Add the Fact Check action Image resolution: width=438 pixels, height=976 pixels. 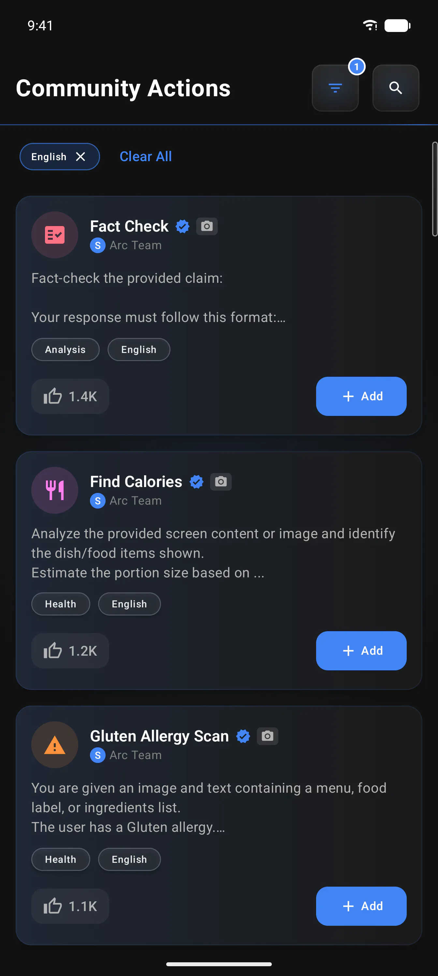(x=361, y=396)
